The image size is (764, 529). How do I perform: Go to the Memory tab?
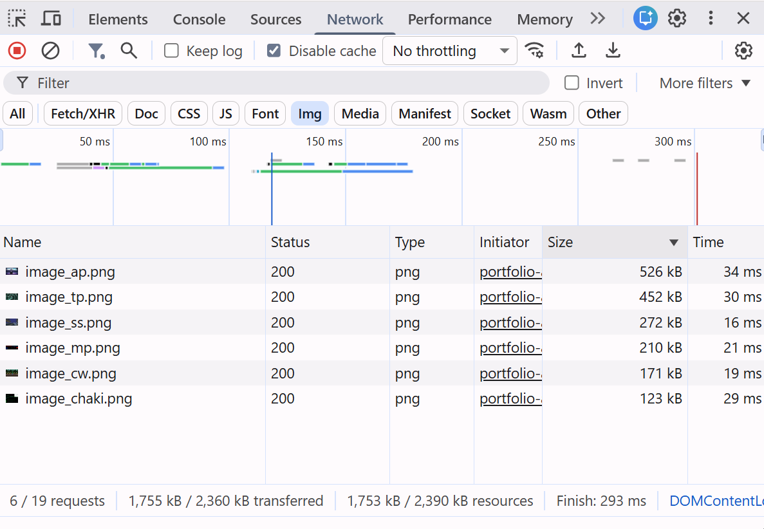(x=545, y=19)
